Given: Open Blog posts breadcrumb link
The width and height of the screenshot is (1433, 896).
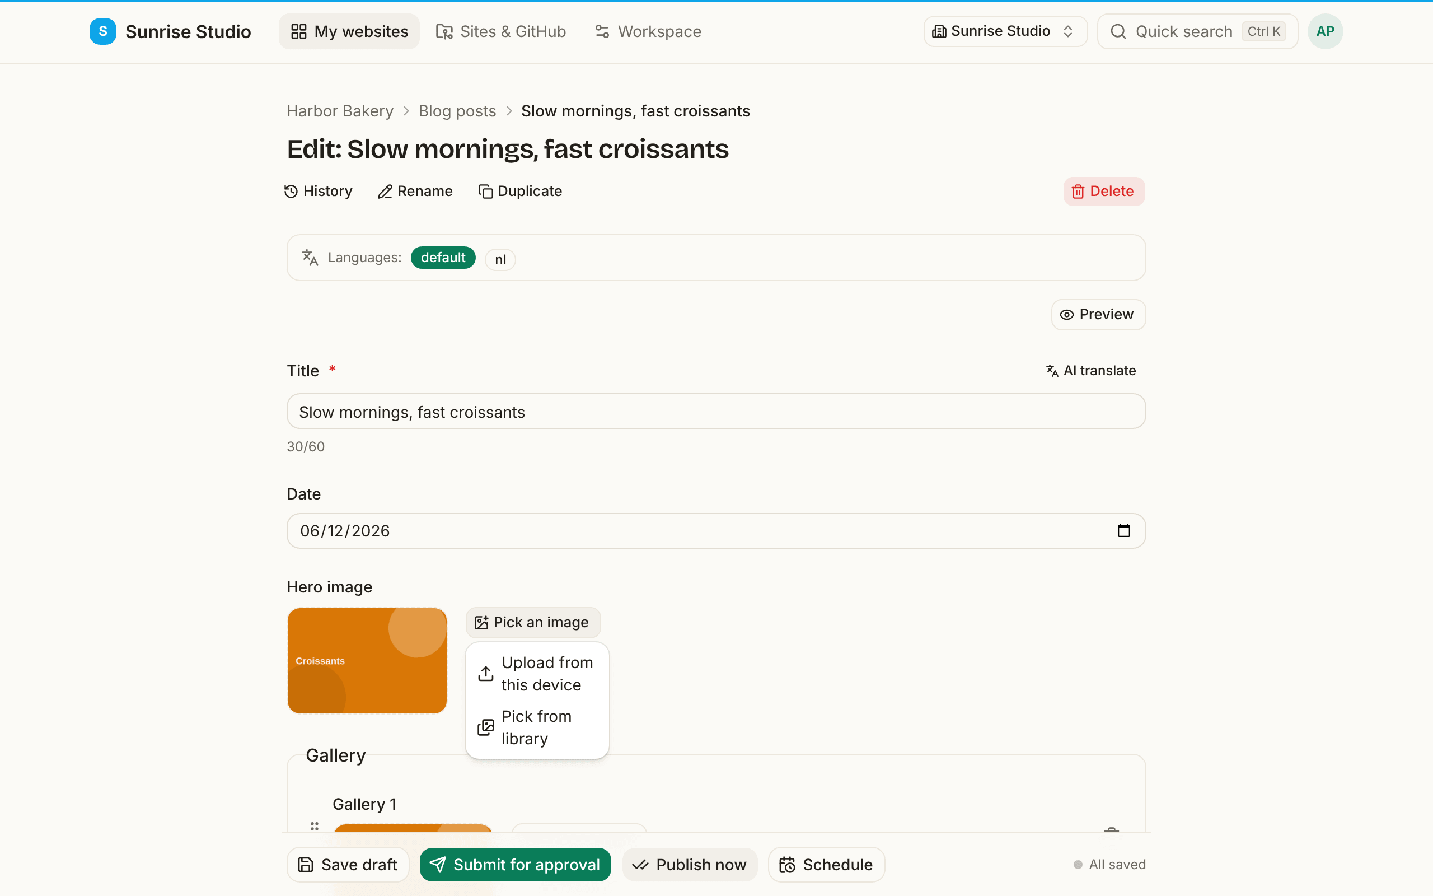Looking at the screenshot, I should pos(457,111).
